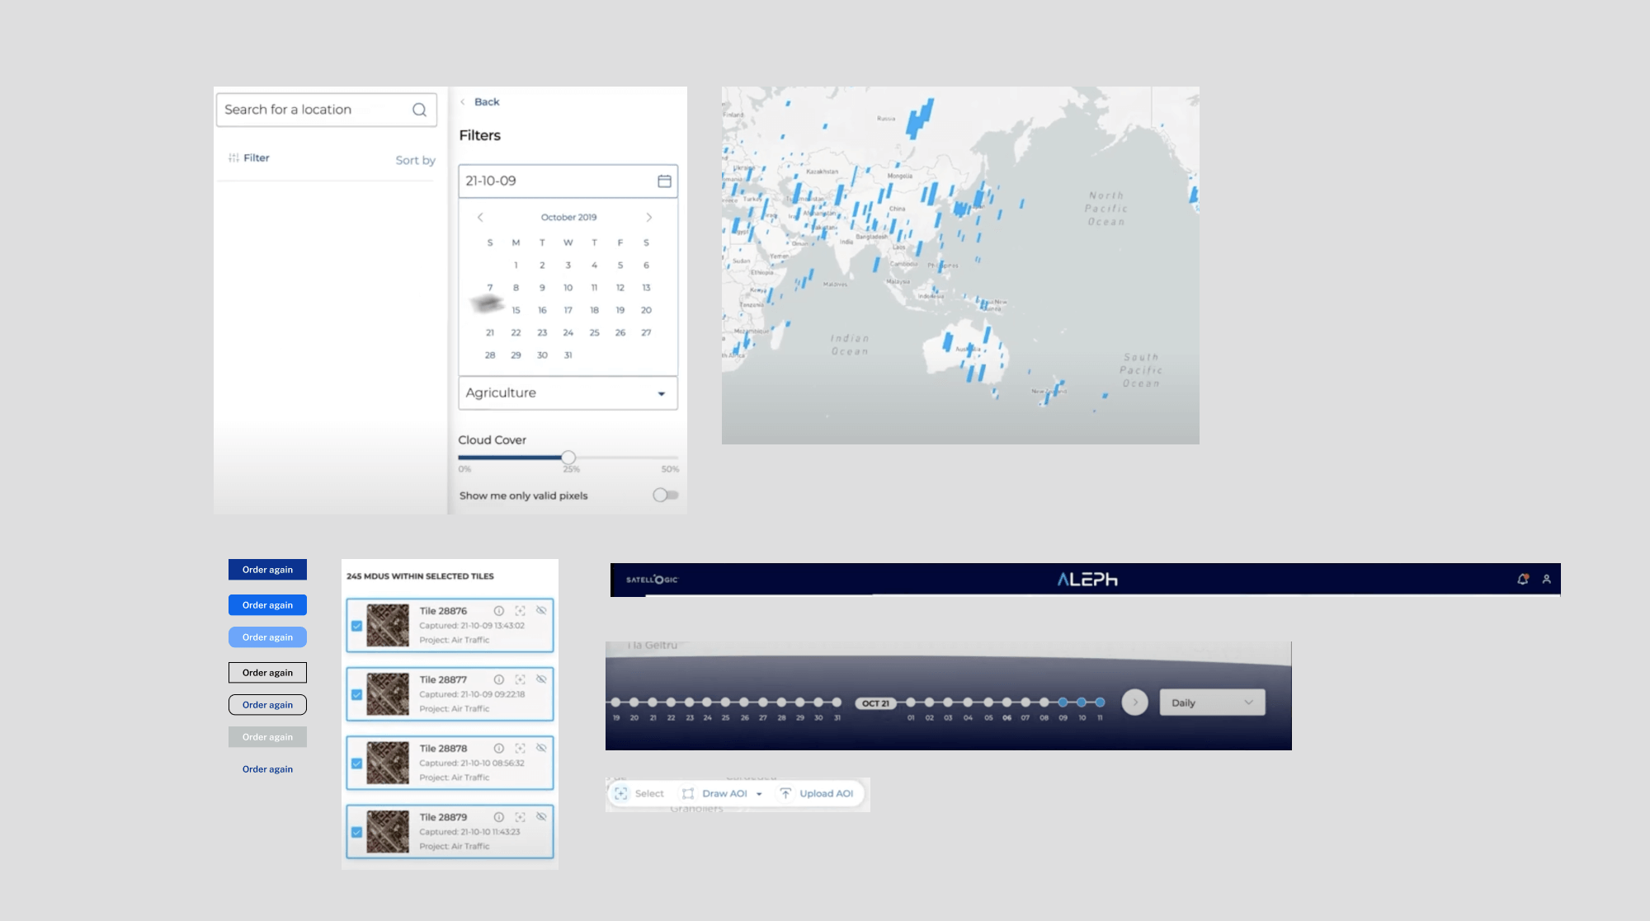Click the Back link
This screenshot has width=1650, height=921.
coord(486,102)
